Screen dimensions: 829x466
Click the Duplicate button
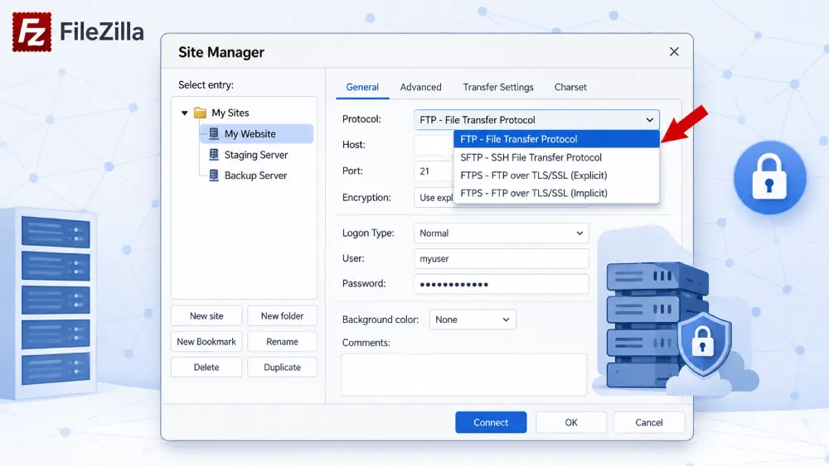[x=283, y=367]
